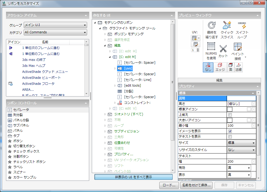
Task: Expand the [uvs] tree node
Action: pyautogui.click(x=115, y=68)
